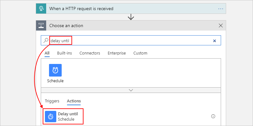Select the Actions tab
Image resolution: width=253 pixels, height=126 pixels.
pos(74,101)
